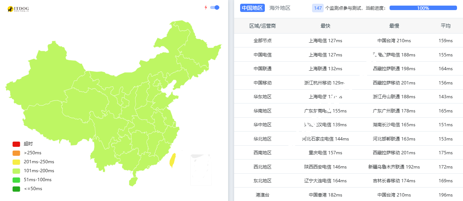
Task: Click the yellow Taiwan region on map
Action: tap(173, 160)
